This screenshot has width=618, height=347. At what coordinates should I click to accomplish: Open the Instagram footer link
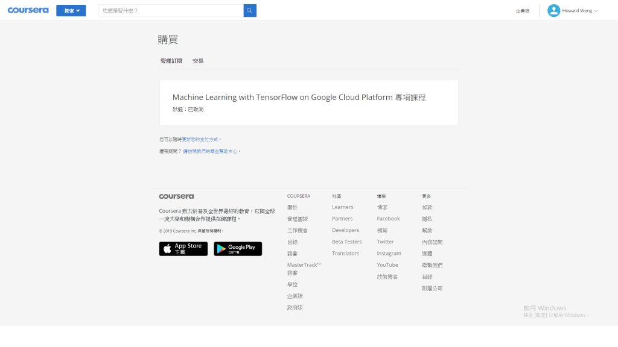[389, 254]
